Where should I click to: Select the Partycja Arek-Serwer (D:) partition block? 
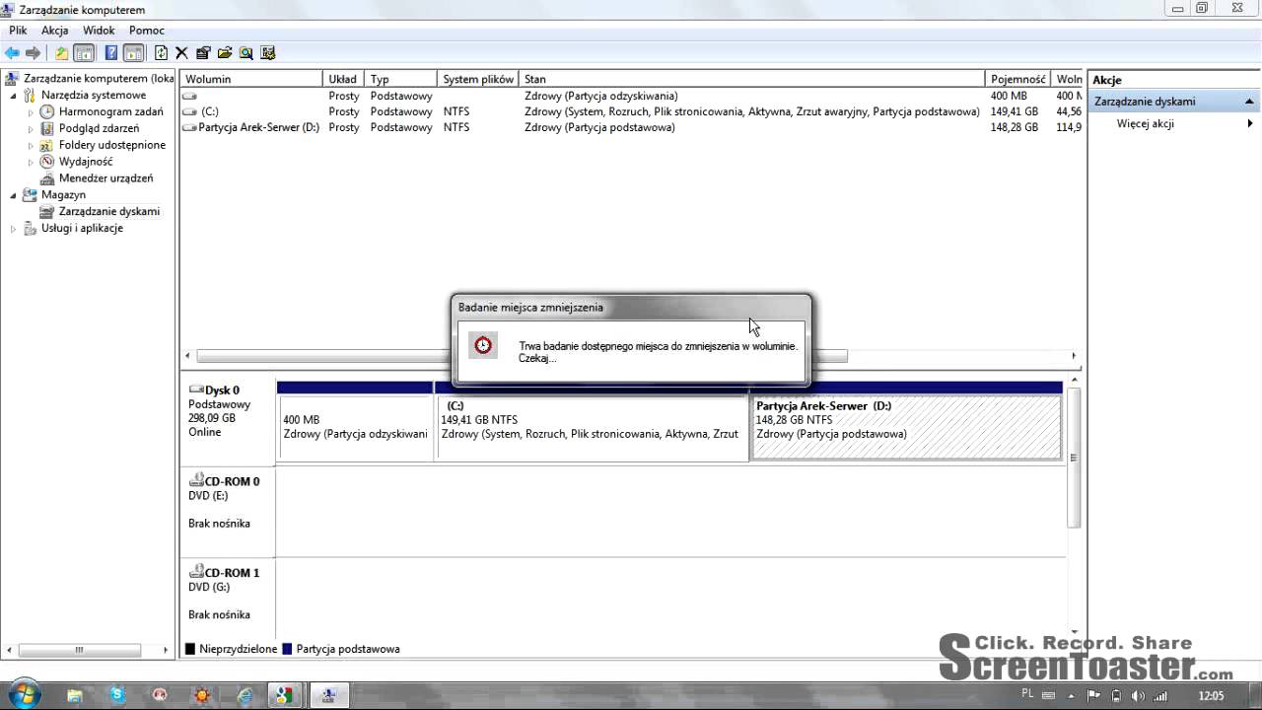point(906,427)
